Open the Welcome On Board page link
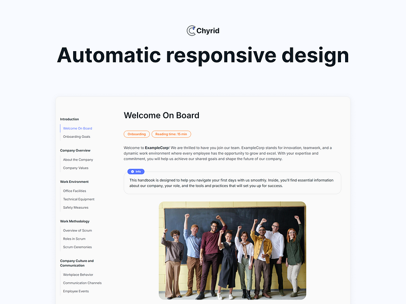406x304 pixels. [x=78, y=129]
